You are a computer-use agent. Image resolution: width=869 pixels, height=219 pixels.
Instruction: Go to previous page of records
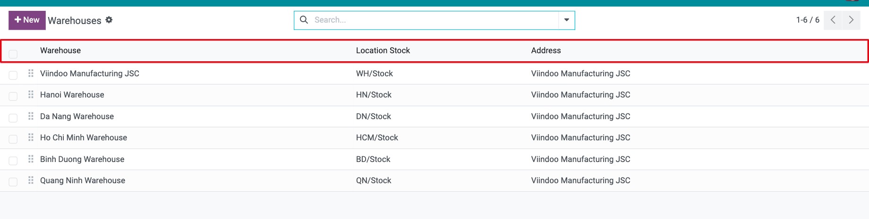point(833,20)
